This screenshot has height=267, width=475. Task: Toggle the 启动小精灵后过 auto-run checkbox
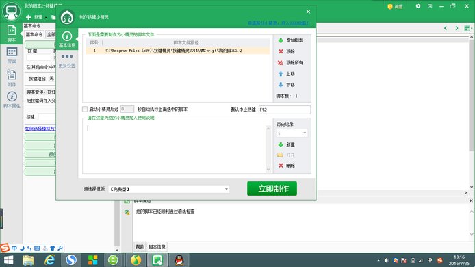point(85,109)
